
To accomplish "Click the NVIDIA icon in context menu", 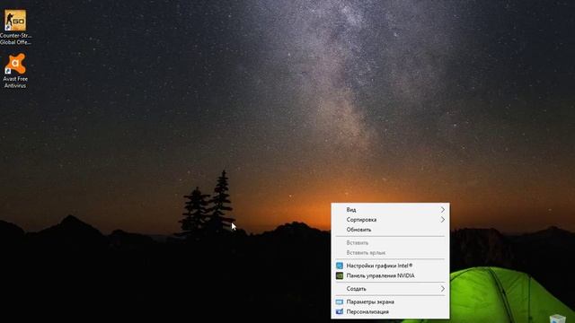I will click(x=340, y=275).
